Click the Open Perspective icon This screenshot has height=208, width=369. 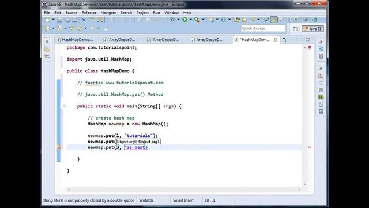point(295,29)
